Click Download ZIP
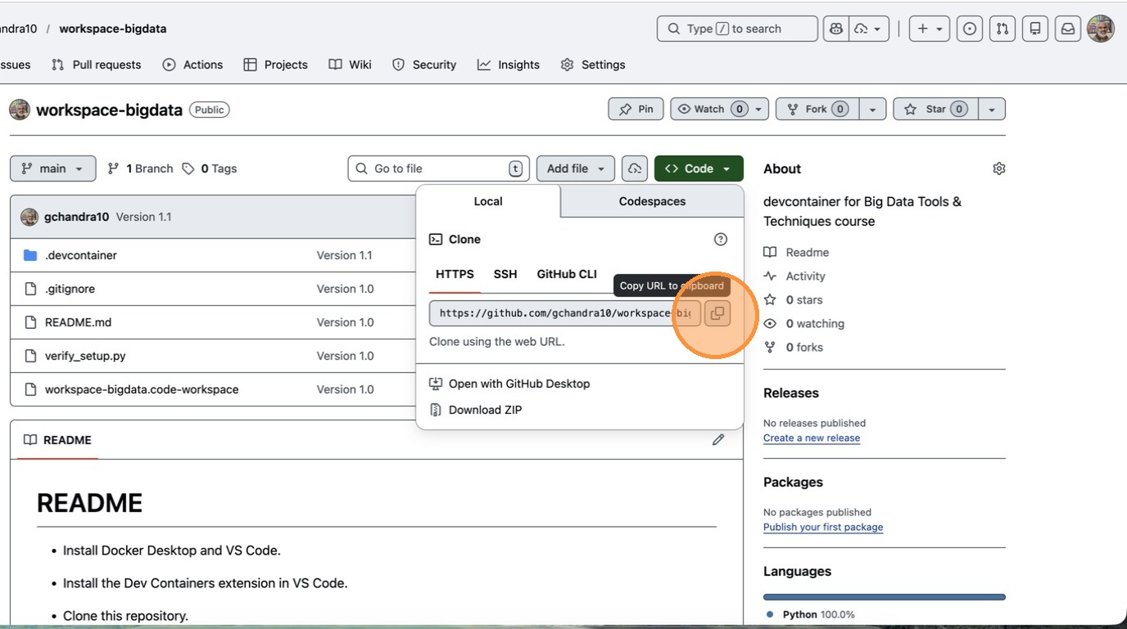Image resolution: width=1127 pixels, height=629 pixels. pos(485,410)
